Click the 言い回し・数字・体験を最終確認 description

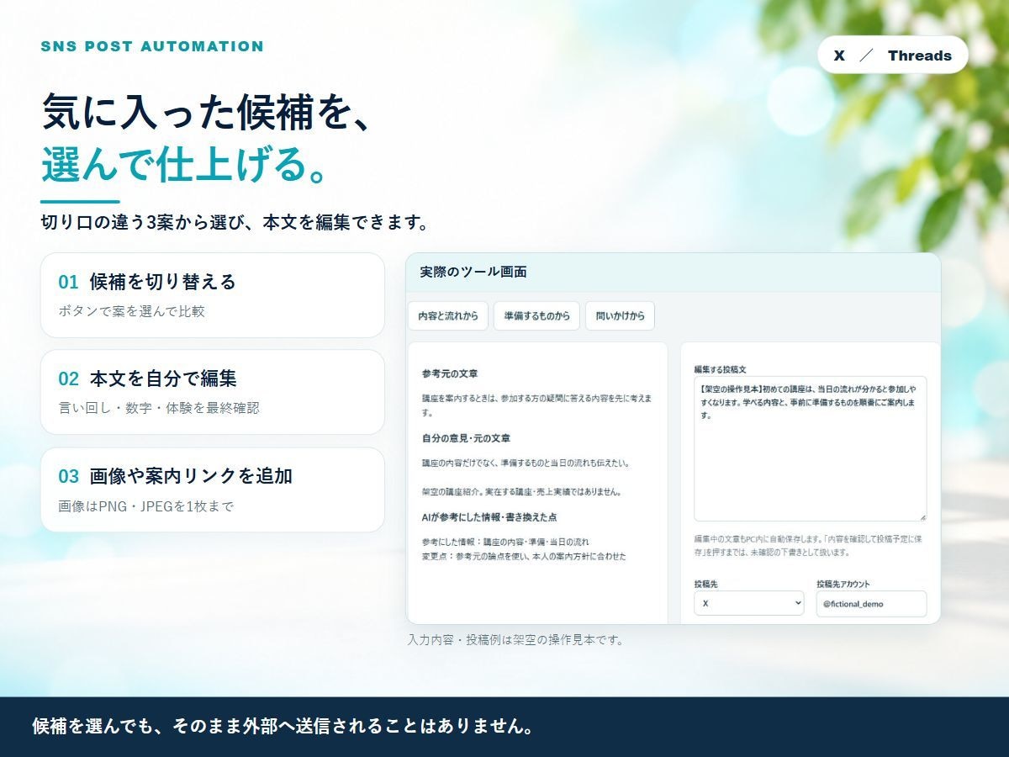click(159, 409)
